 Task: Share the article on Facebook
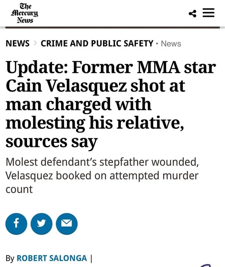[16, 224]
